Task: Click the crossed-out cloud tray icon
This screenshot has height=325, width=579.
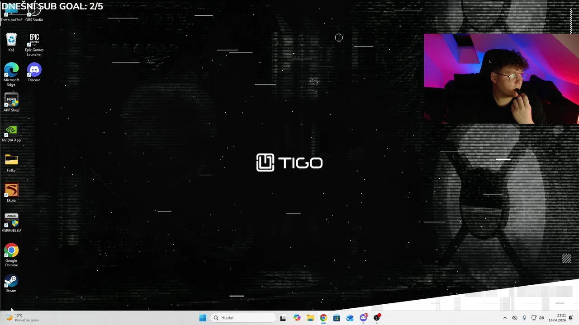Action: coord(515,318)
